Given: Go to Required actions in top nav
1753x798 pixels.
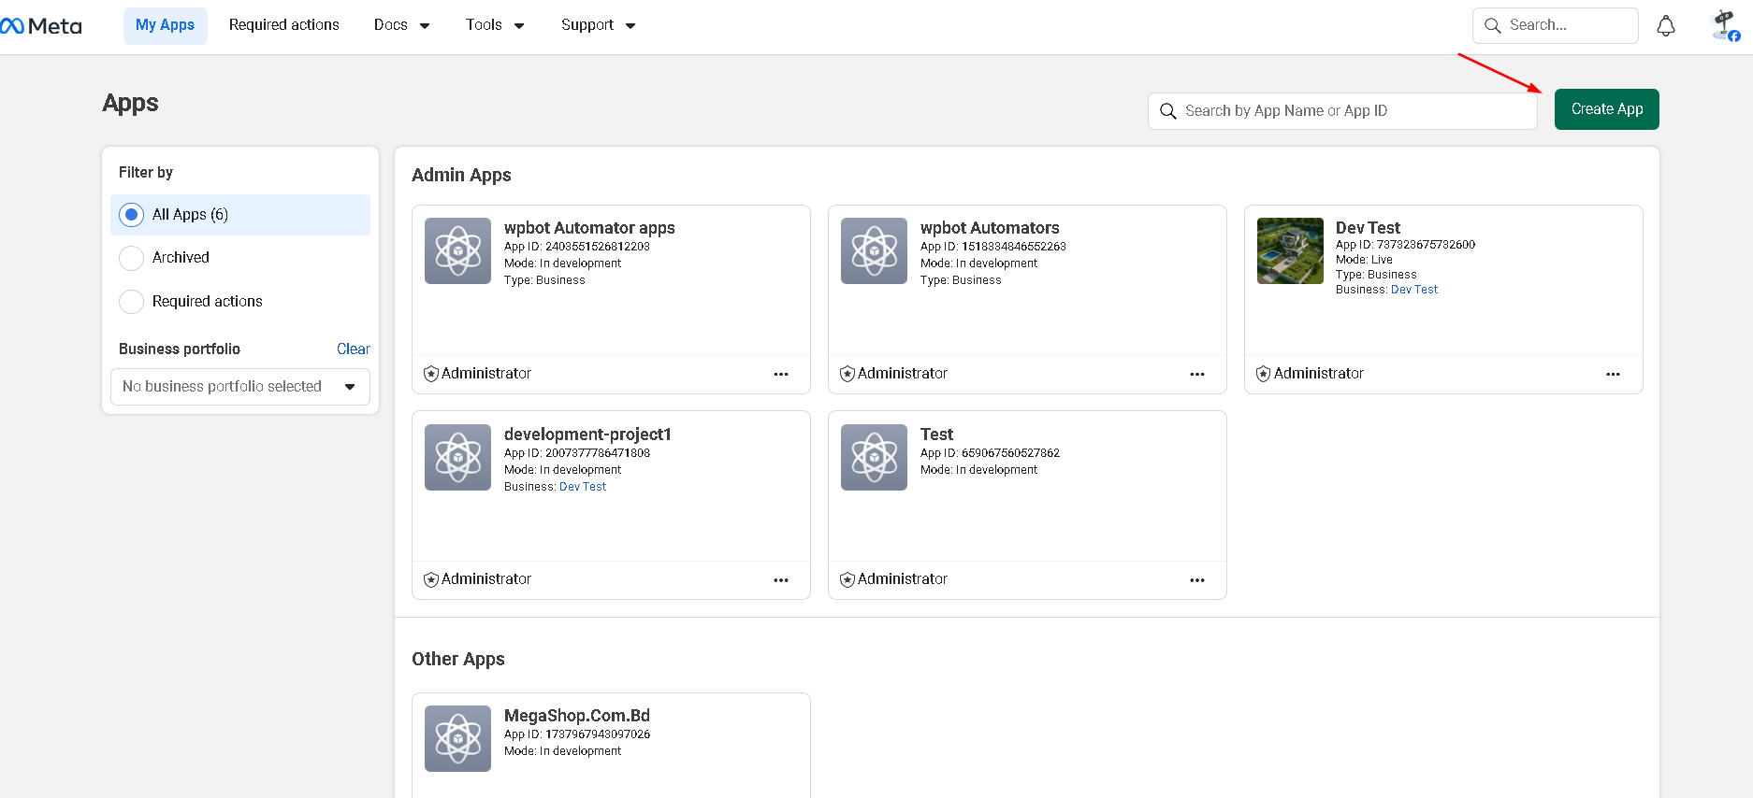Looking at the screenshot, I should coord(283,25).
